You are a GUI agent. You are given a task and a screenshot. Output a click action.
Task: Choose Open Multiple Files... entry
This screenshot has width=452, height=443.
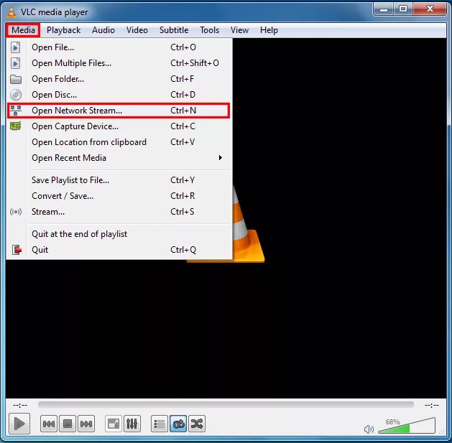pyautogui.click(x=119, y=63)
